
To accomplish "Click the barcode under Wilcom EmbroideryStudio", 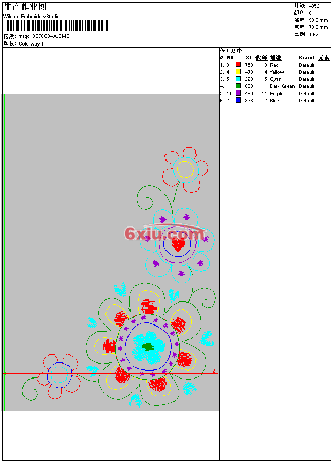I will [56, 25].
